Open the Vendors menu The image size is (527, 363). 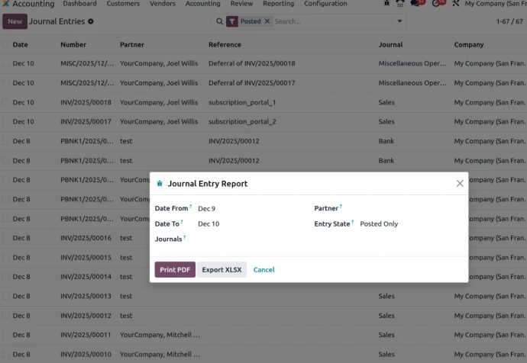tap(163, 4)
